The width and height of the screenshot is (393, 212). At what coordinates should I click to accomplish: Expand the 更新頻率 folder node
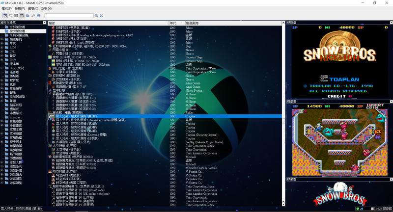coord(2,88)
